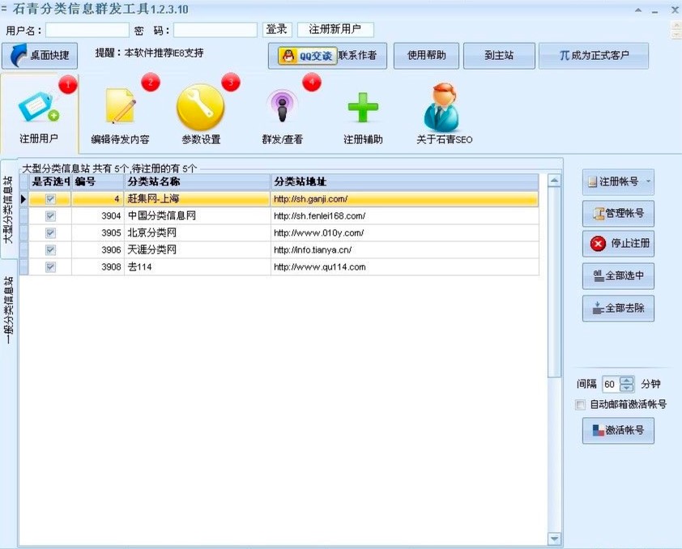Expand the 注册帐号 dropdown arrow
Viewport: 682px width, 549px height.
point(648,182)
